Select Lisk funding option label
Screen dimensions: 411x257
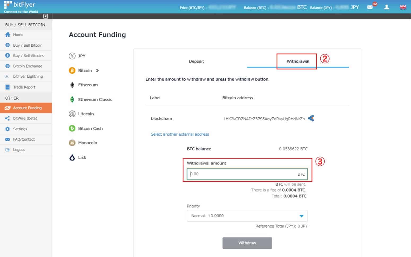[82, 157]
